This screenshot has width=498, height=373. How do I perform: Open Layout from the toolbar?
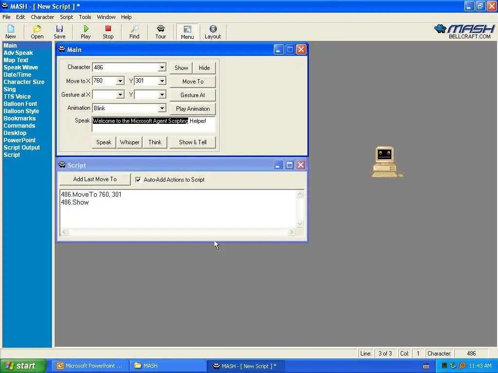tap(213, 32)
